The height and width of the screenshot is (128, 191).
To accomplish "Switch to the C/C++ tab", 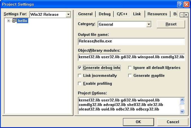I will point(122,14).
